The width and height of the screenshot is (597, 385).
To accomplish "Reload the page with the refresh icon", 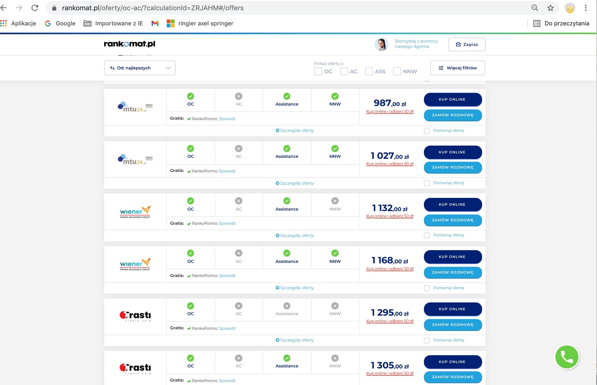I will click(35, 8).
